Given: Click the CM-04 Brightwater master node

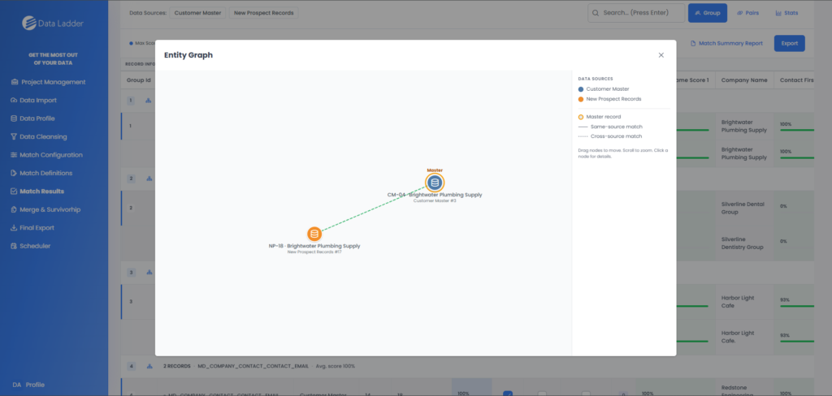Looking at the screenshot, I should tap(435, 183).
